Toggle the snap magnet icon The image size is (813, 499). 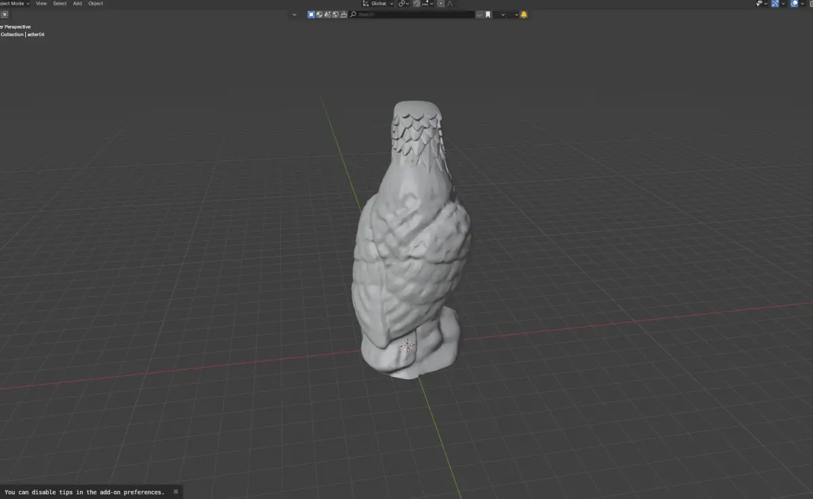tap(417, 3)
